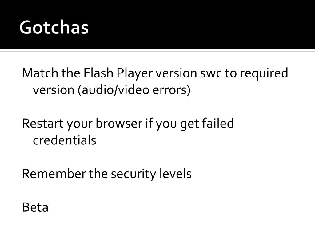Click the 'version (audio/video errors)' continuation line
Viewport: 315px width, 236px height.
tap(112, 90)
